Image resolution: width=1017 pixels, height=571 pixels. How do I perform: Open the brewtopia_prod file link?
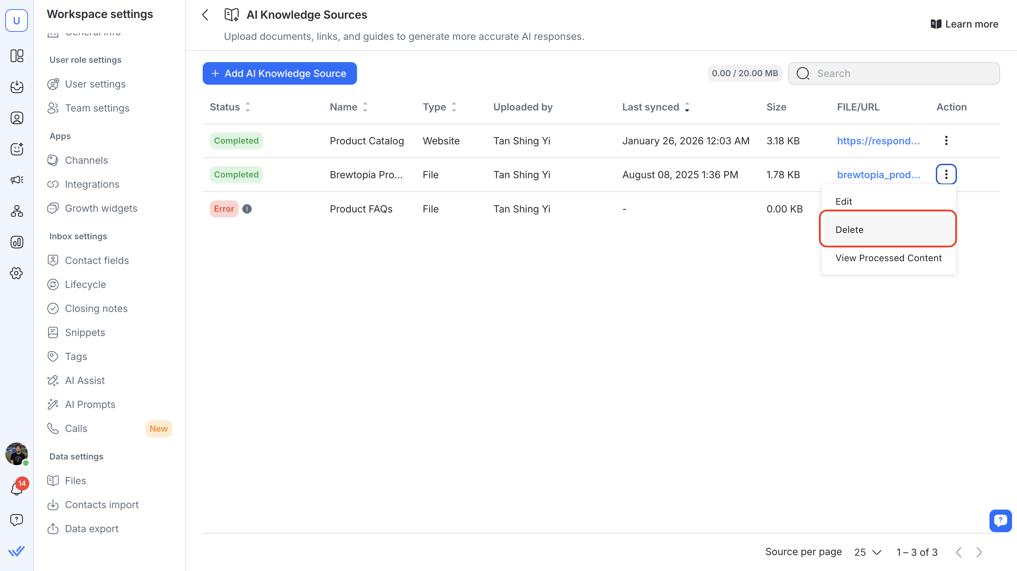[879, 174]
